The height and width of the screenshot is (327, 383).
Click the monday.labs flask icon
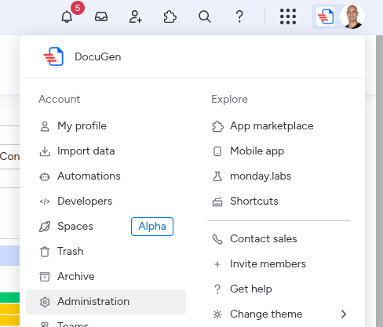coord(217,176)
